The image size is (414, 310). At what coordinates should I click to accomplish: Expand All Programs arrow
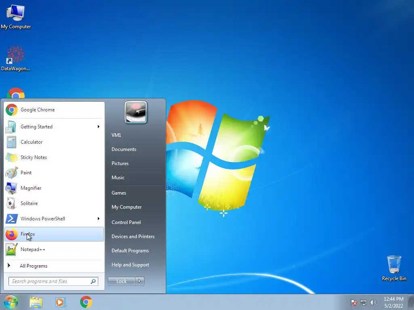(x=9, y=266)
